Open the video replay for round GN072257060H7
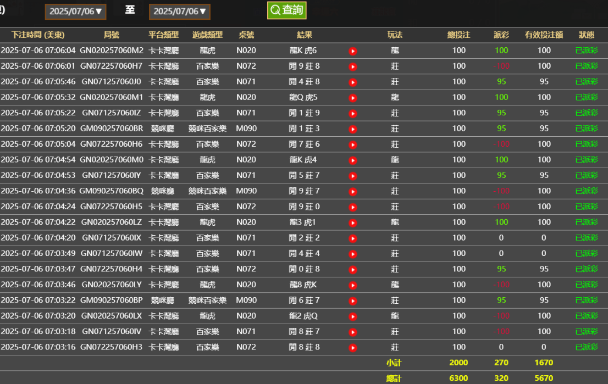Image resolution: width=608 pixels, height=384 pixels. point(352,66)
